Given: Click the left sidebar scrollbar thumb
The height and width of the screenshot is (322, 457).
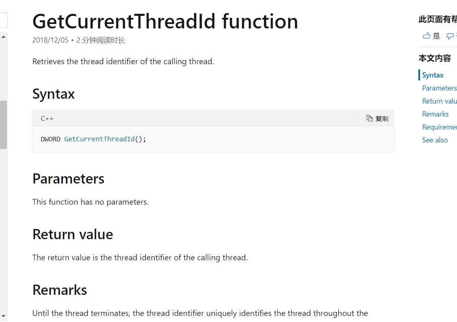Looking at the screenshot, I should 3,125.
